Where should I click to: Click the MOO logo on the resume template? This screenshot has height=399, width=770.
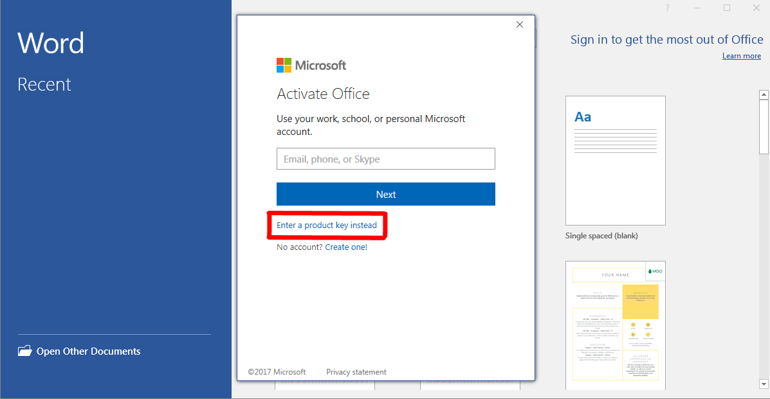[655, 271]
